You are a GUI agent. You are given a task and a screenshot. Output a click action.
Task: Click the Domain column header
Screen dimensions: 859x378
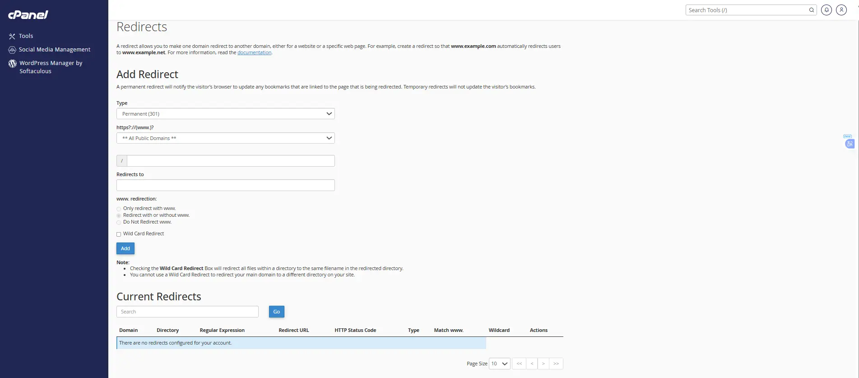click(129, 330)
